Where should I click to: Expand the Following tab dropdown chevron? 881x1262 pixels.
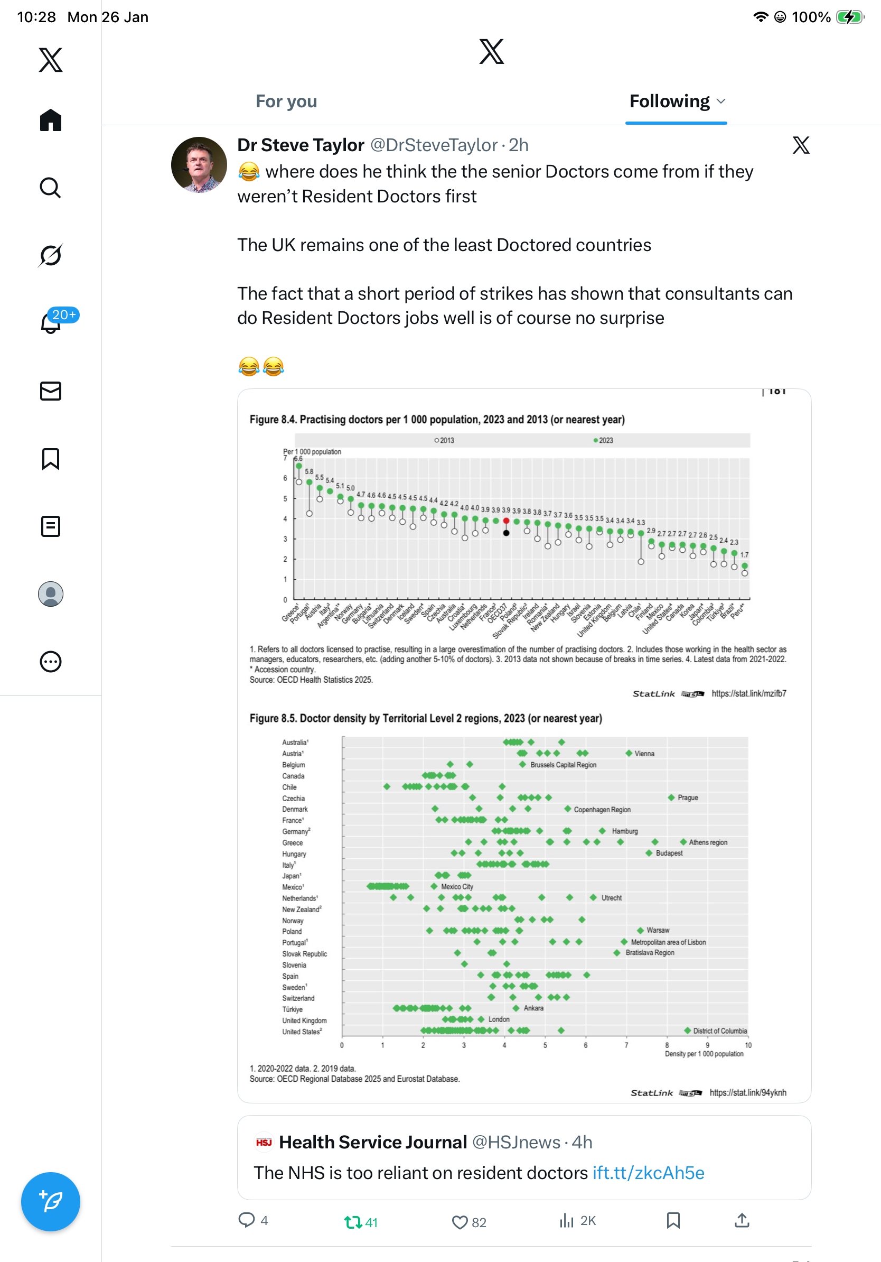click(x=721, y=101)
